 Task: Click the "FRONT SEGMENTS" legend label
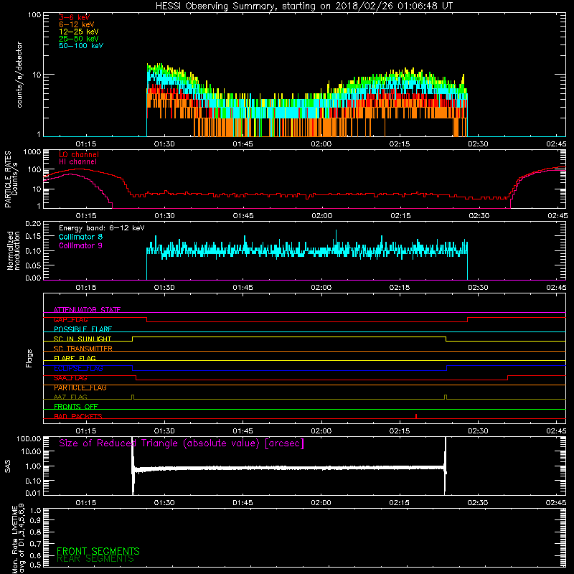point(98,551)
